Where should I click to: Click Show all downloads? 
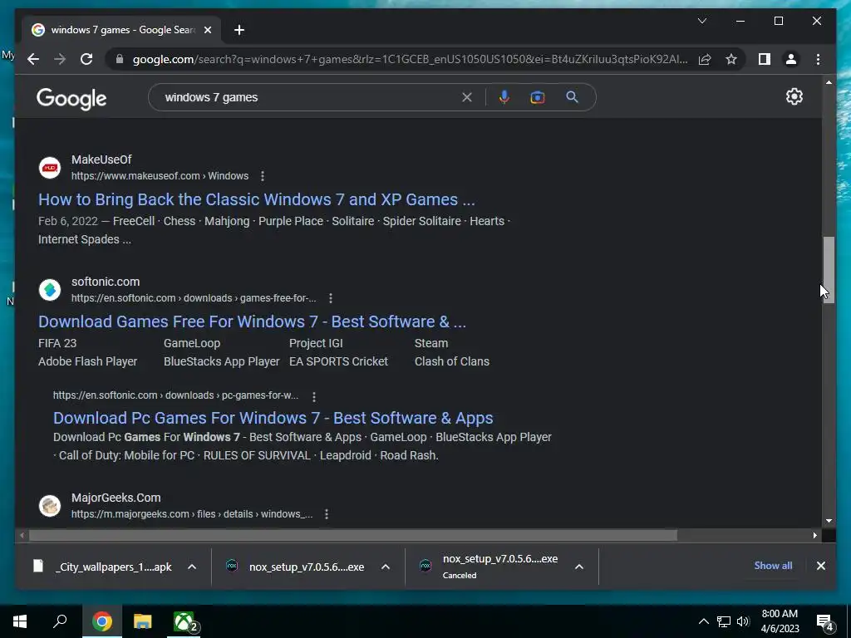pos(773,565)
